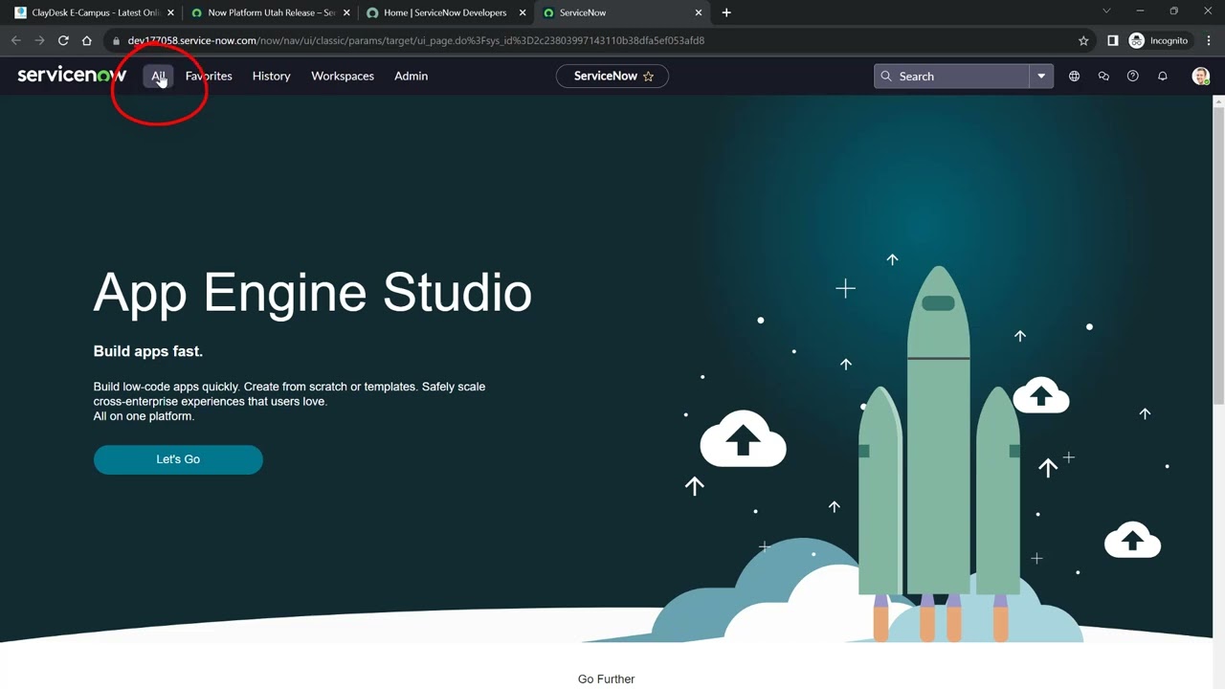The image size is (1225, 689).
Task: Open the Sidebar discussions chat icon
Action: 1103,76
